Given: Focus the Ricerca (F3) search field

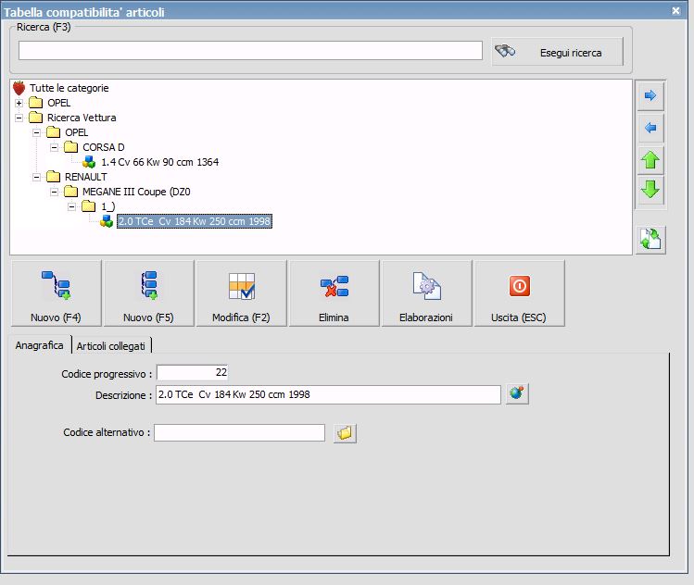Looking at the screenshot, I should point(250,50).
